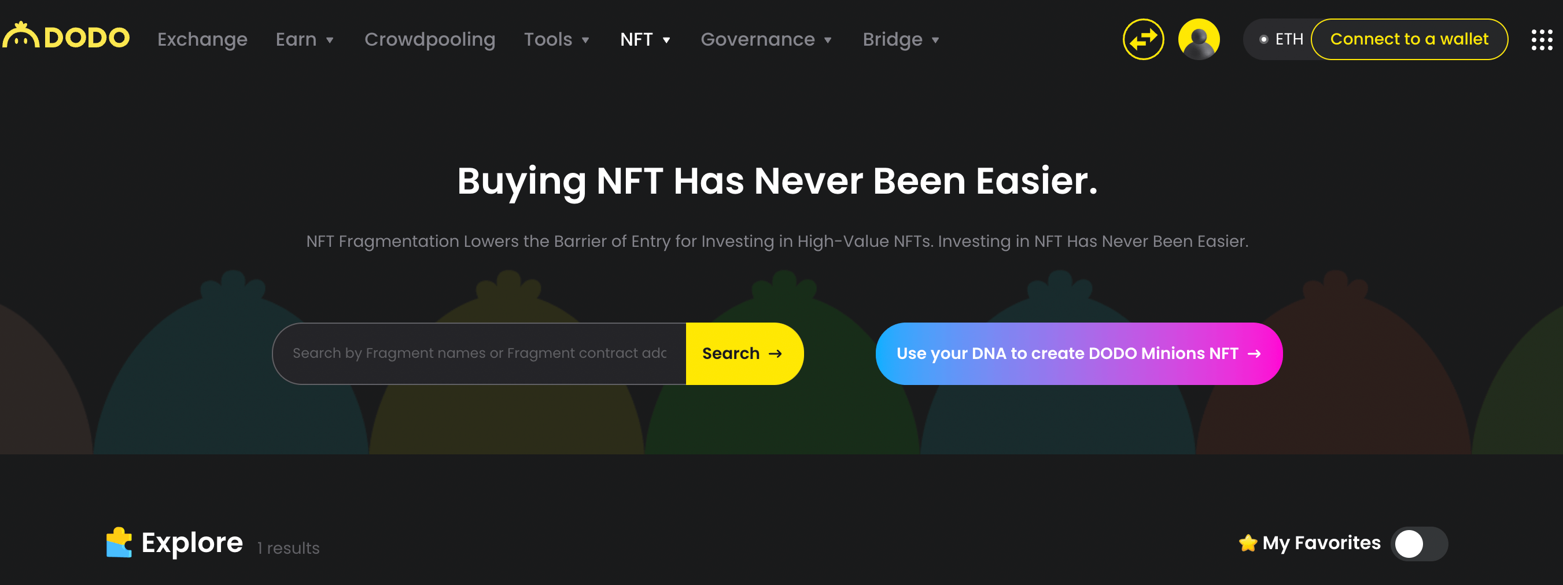Click the yellow Search button
The height and width of the screenshot is (585, 1563).
744,353
